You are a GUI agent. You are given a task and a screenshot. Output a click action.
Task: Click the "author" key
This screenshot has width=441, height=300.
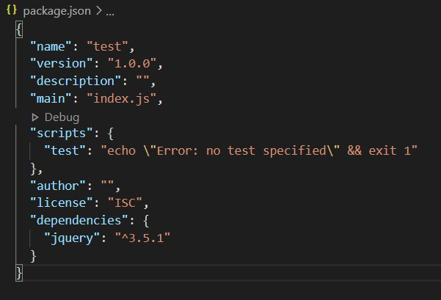(58, 186)
